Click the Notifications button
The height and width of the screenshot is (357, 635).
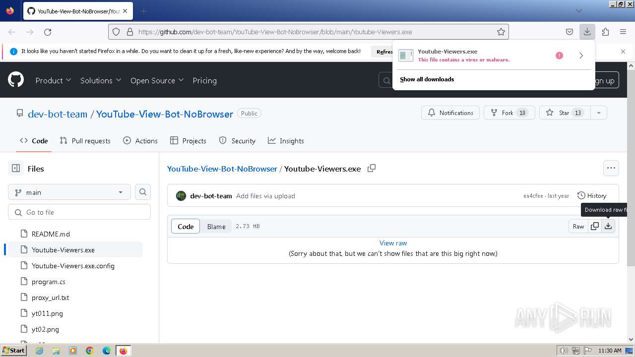coord(450,113)
